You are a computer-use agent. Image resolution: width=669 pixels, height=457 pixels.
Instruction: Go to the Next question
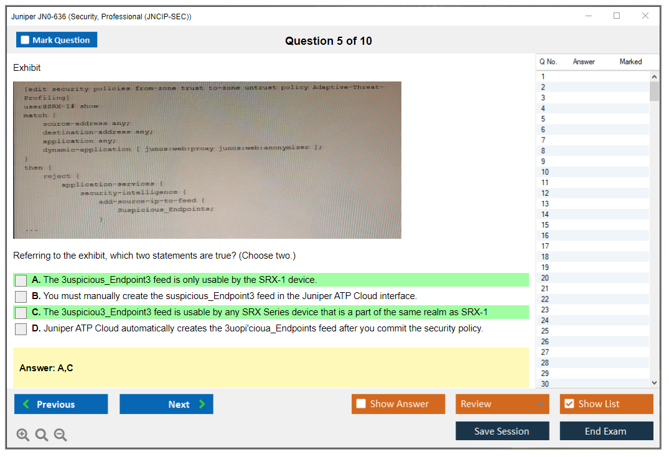(x=166, y=404)
